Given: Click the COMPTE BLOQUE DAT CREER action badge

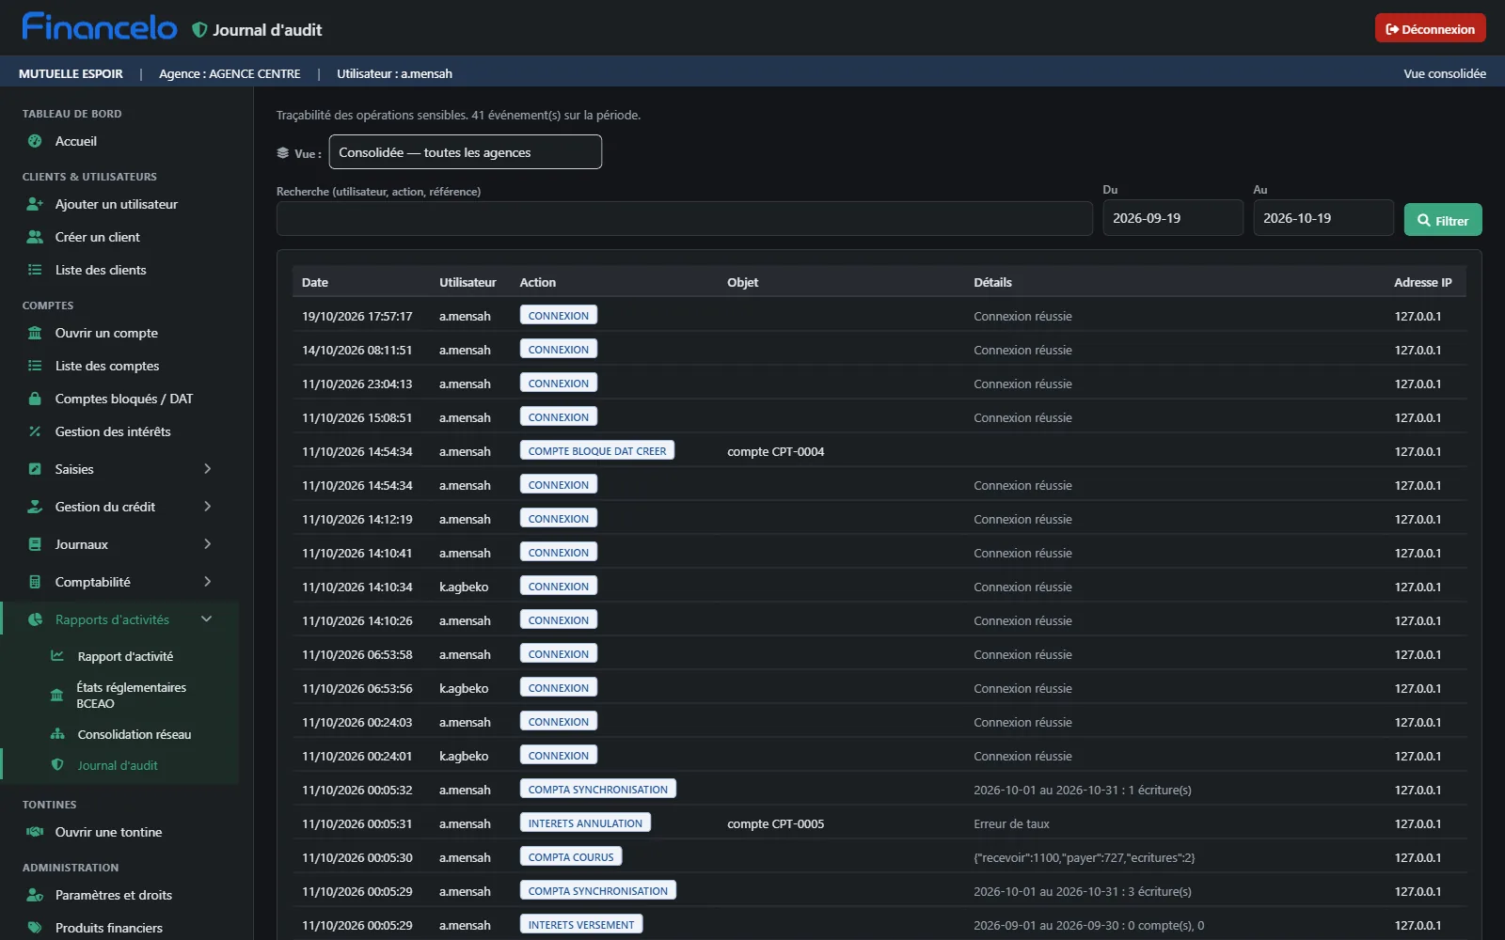Looking at the screenshot, I should [x=597, y=451].
